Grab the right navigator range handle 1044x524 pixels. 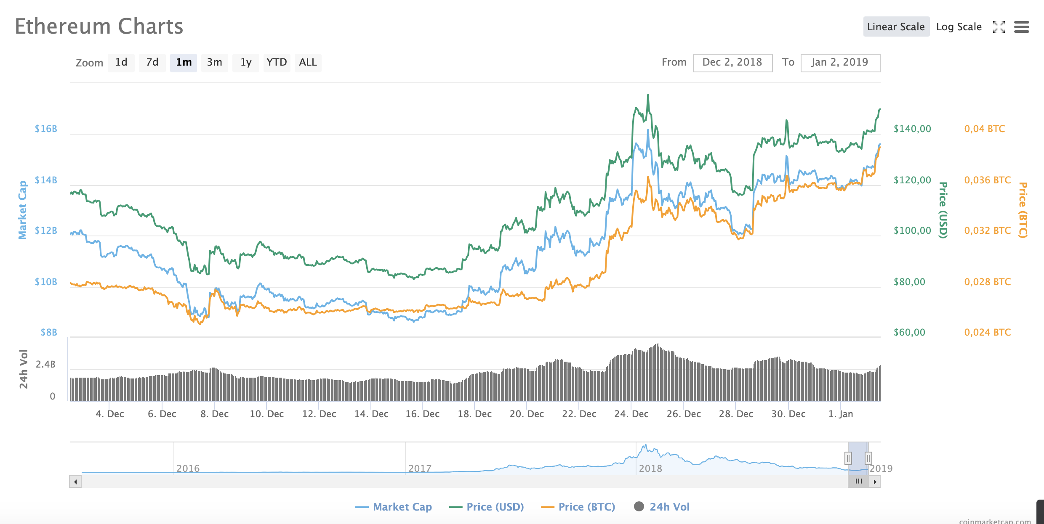click(x=868, y=458)
